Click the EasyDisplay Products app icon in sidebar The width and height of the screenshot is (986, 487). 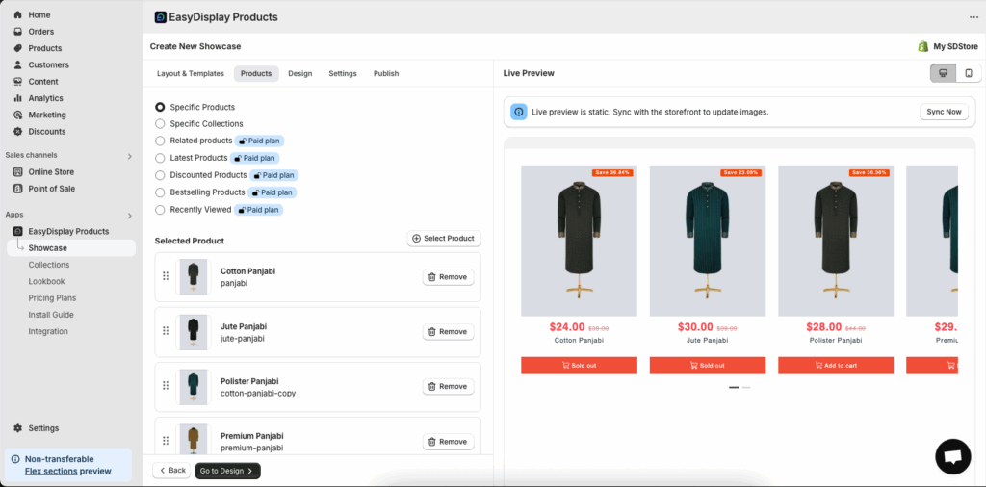click(17, 231)
